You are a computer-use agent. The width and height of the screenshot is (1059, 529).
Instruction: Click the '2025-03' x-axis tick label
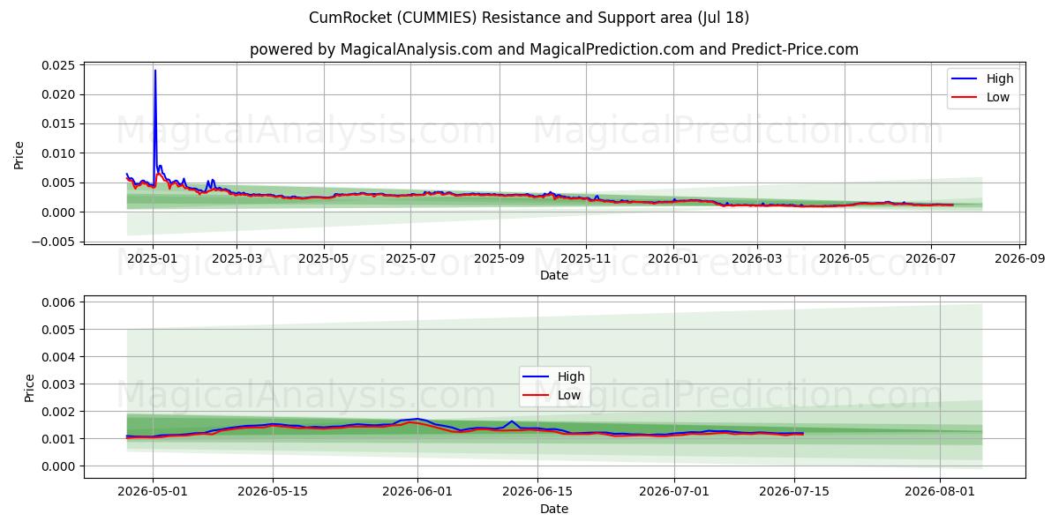click(x=237, y=258)
